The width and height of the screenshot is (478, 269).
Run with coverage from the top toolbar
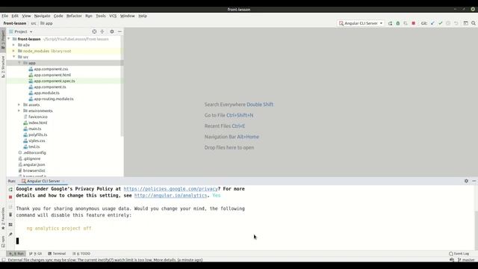tap(406, 23)
